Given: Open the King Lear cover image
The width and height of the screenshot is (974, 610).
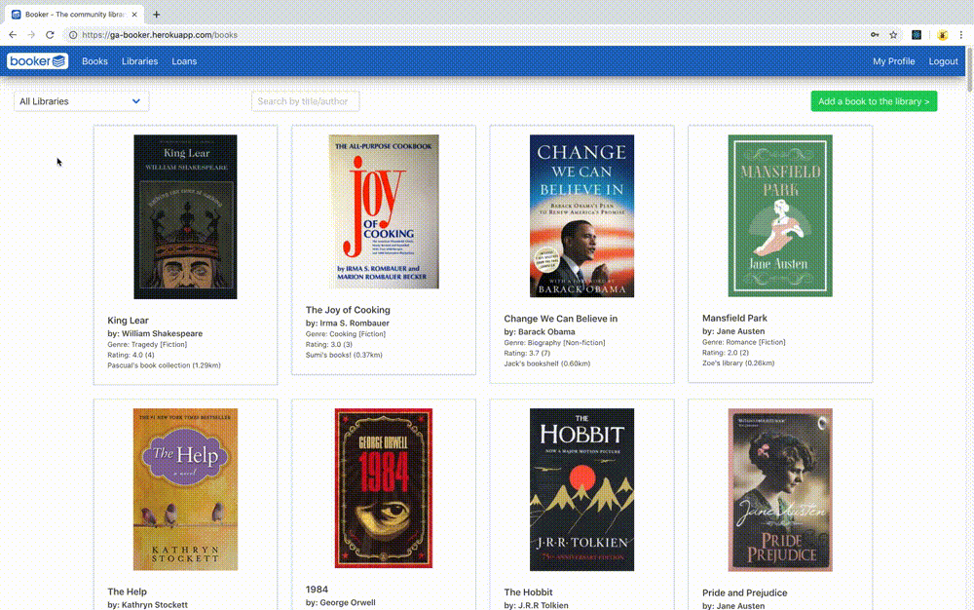Looking at the screenshot, I should click(x=185, y=216).
